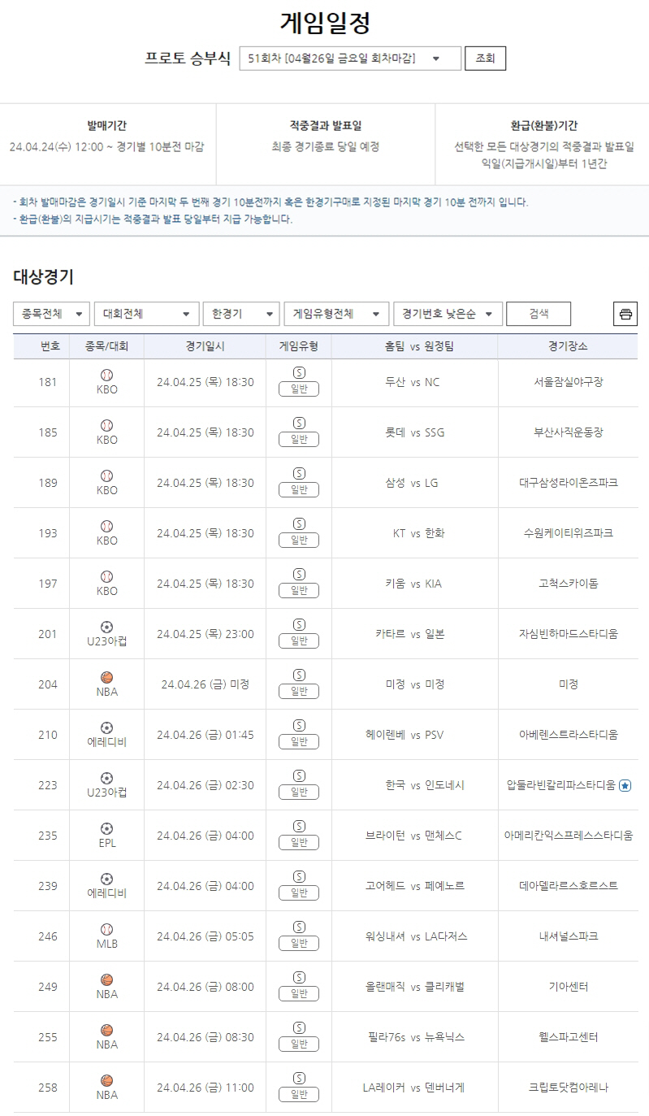Viewport: 649px width, 1116px height.
Task: Click the soccer ball icon in row 210
Action: pos(106,727)
